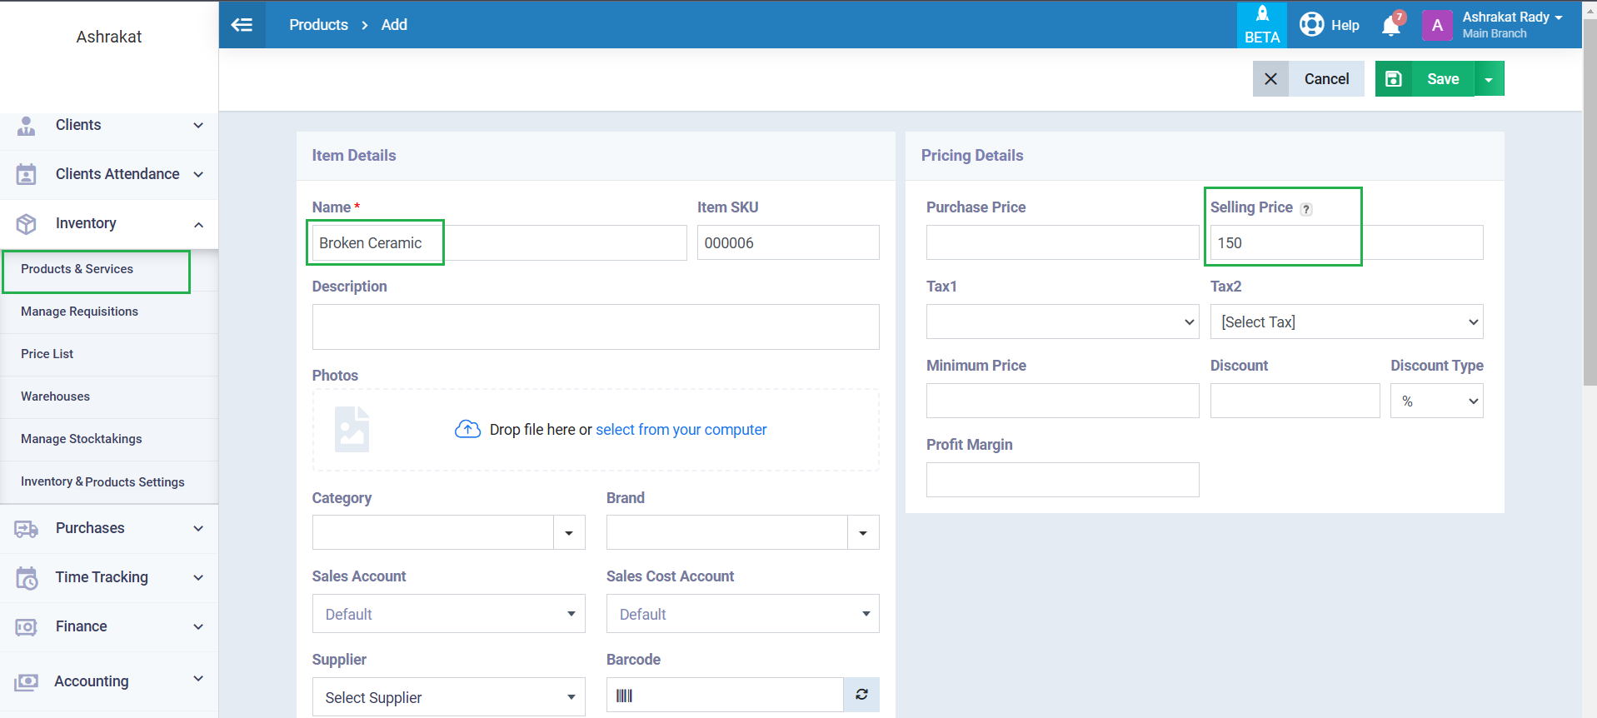Click the Save floppy disk icon
1597x718 pixels.
click(x=1393, y=79)
